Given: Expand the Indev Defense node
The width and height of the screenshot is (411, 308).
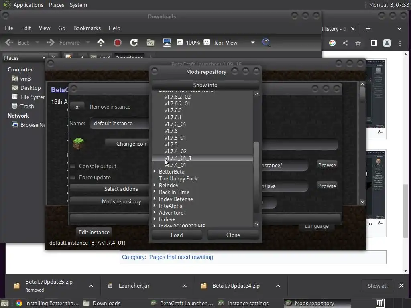Looking at the screenshot, I should (x=155, y=199).
